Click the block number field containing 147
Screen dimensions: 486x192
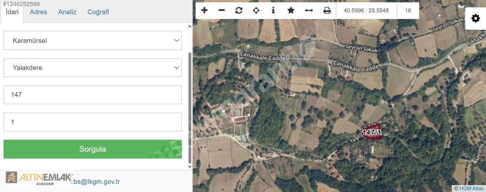click(x=93, y=95)
